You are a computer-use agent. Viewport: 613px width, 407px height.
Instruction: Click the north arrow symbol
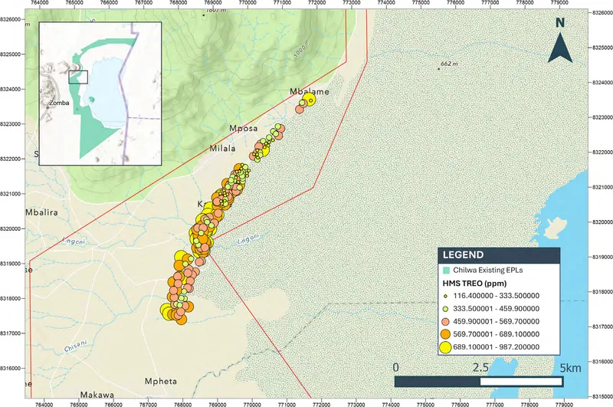pos(560,48)
